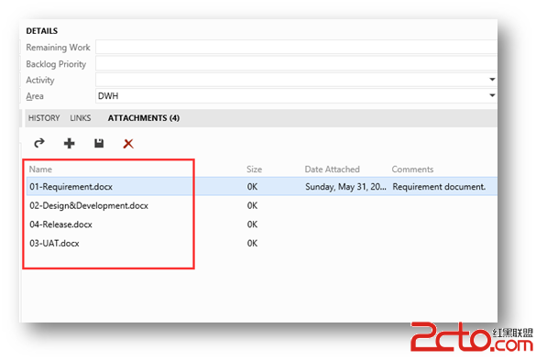Click the 'Requirement document.' comment cell
Viewport: 536px width, 361px height.
[x=439, y=187]
